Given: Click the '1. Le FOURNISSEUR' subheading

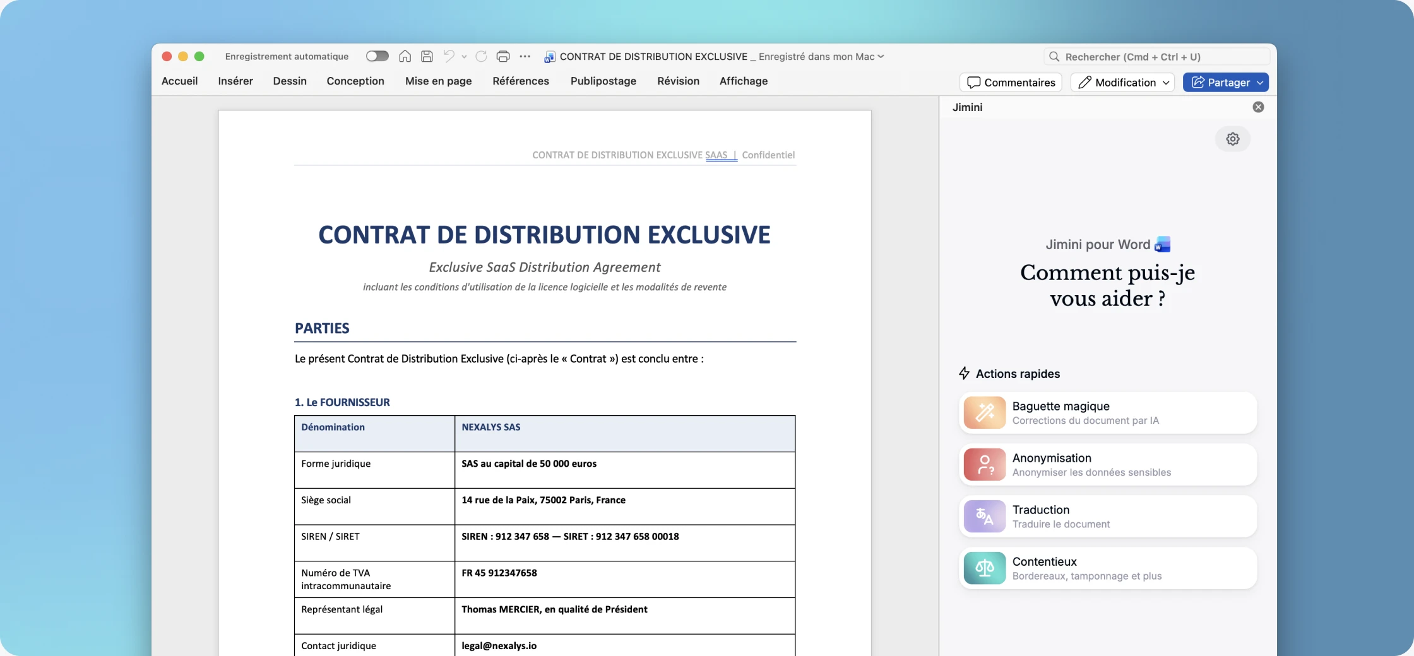Looking at the screenshot, I should 342,402.
